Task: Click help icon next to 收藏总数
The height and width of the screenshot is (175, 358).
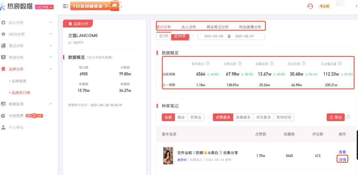Action: 272,64
